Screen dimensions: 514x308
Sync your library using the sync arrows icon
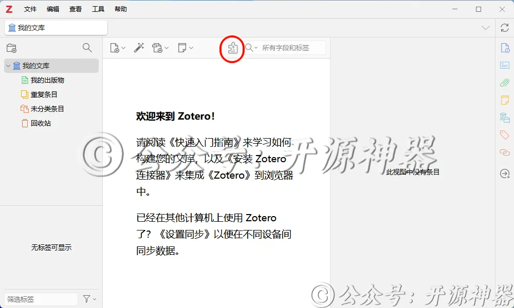click(504, 28)
